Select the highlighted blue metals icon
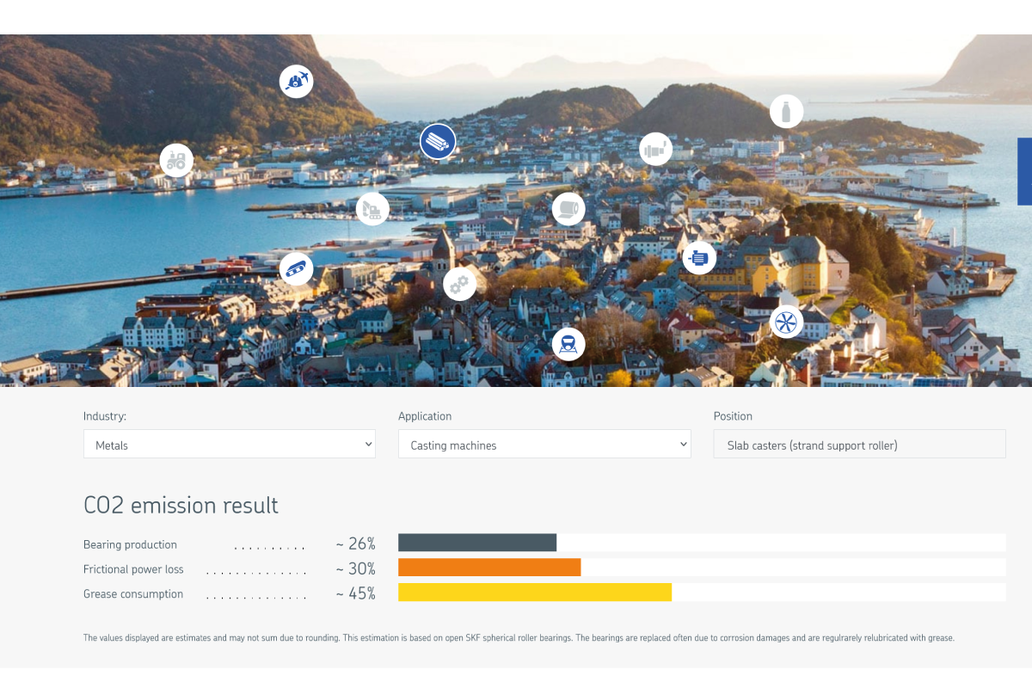Viewport: 1032px width, 688px height. (438, 141)
